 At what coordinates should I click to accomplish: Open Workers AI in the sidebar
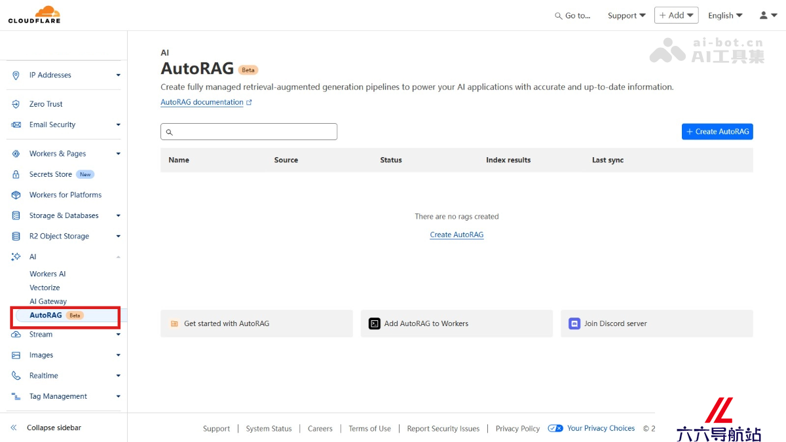point(48,274)
